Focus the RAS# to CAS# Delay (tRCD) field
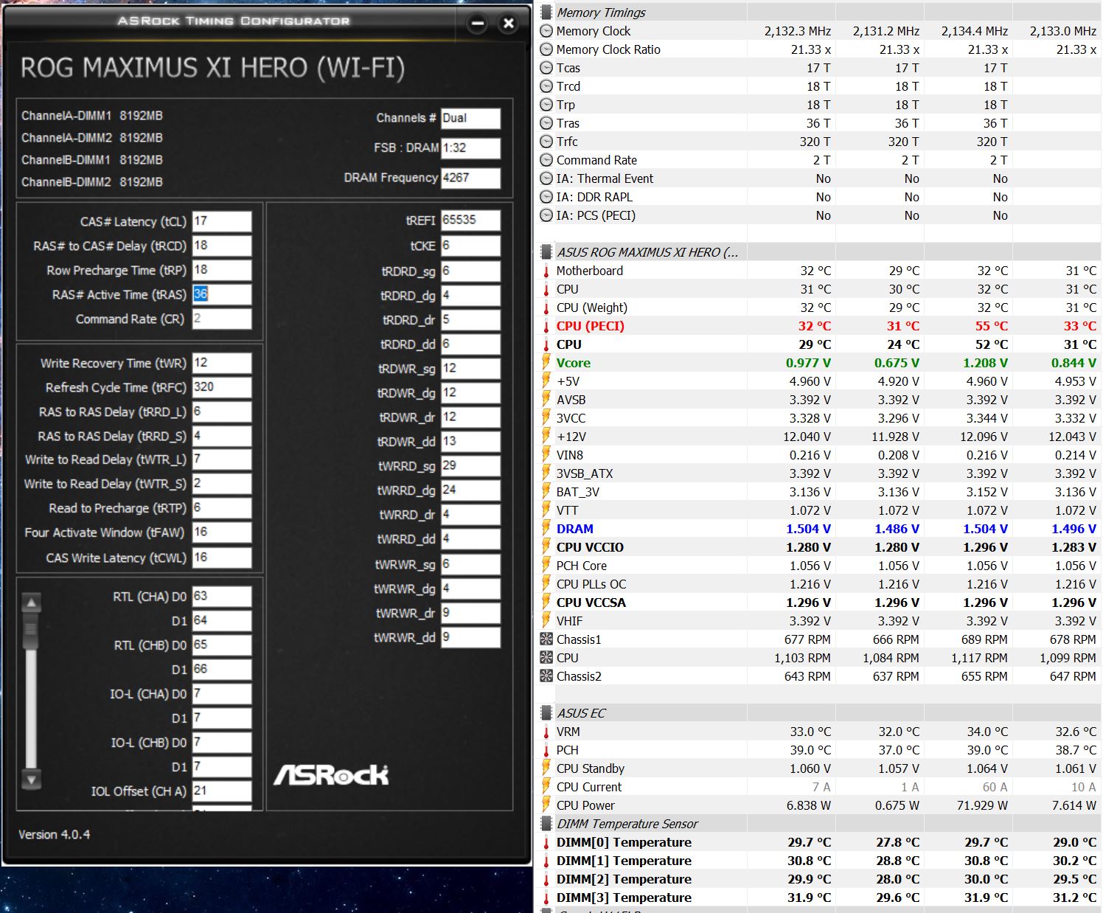The height and width of the screenshot is (913, 1103). [222, 246]
